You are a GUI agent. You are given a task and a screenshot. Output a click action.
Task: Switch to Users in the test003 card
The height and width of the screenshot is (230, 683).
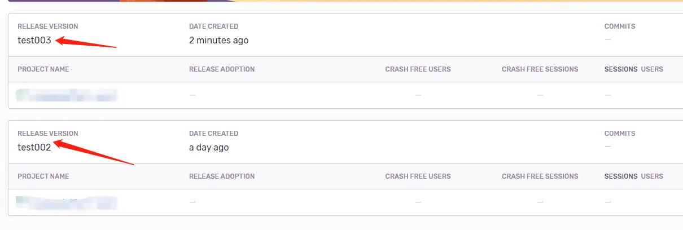tap(652, 69)
